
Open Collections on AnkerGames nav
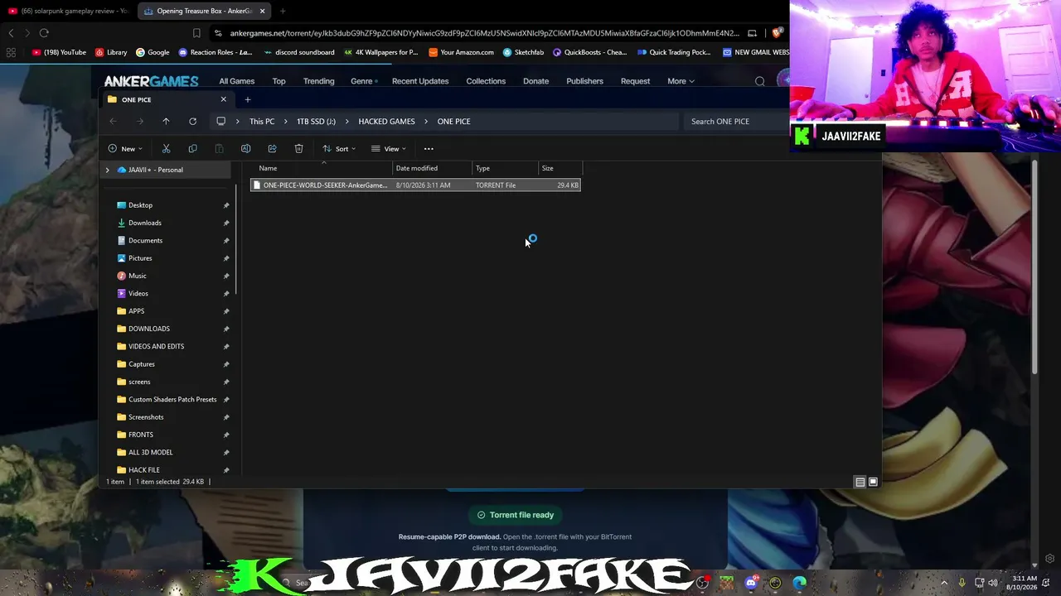click(486, 81)
